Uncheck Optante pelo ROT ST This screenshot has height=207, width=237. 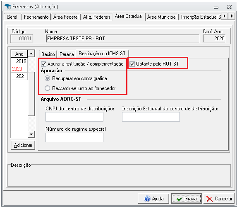click(x=132, y=64)
